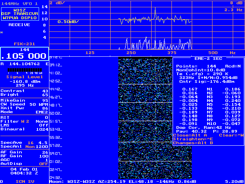Adjust AF Gain 26 value
The image size is (245, 184).
[x=24, y=152]
